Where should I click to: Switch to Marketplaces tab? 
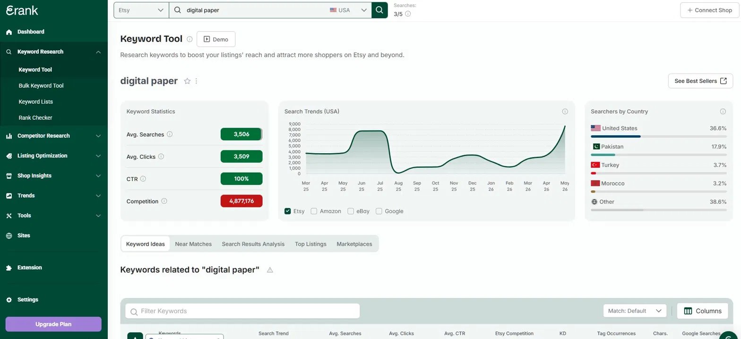point(354,244)
